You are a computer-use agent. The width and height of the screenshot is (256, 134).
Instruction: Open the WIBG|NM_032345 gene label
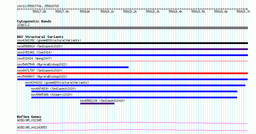29,120
